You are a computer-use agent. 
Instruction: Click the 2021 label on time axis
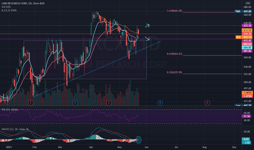[9, 147]
